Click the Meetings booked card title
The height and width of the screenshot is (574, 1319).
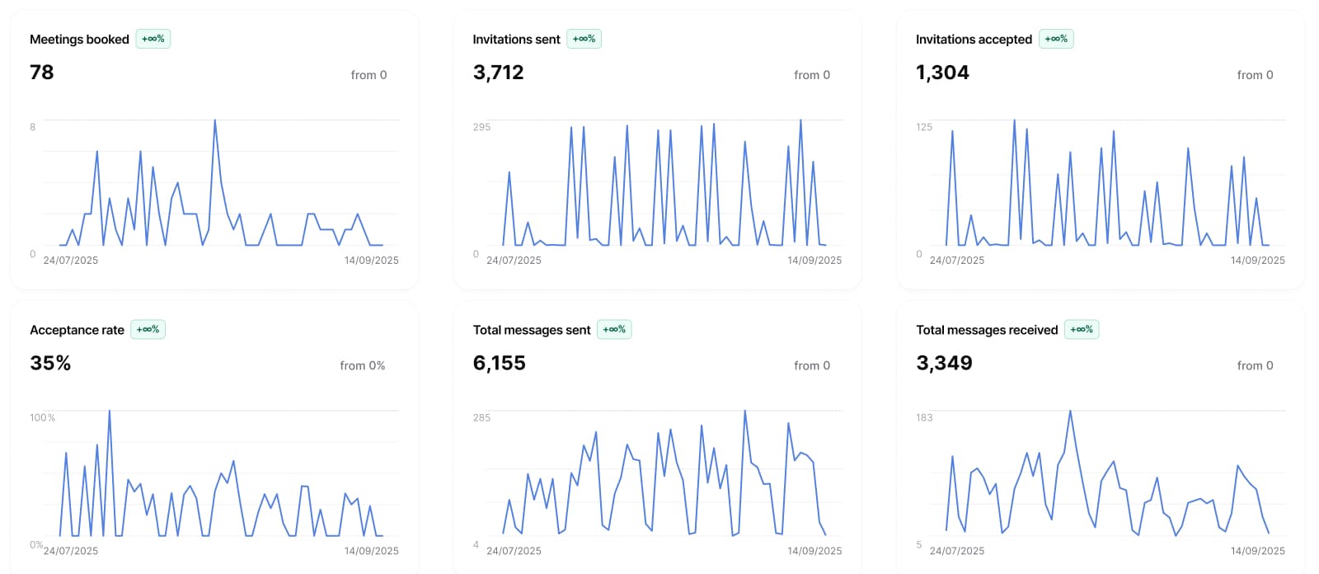click(79, 40)
